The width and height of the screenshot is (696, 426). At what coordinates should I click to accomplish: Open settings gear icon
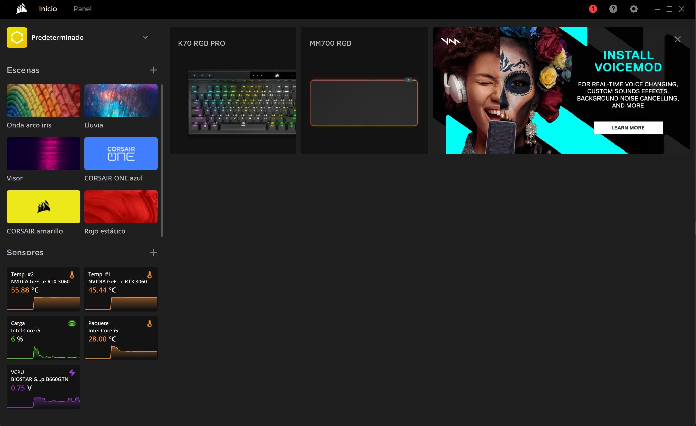coord(633,9)
